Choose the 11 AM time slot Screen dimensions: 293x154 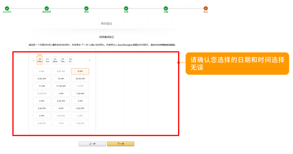42,86
